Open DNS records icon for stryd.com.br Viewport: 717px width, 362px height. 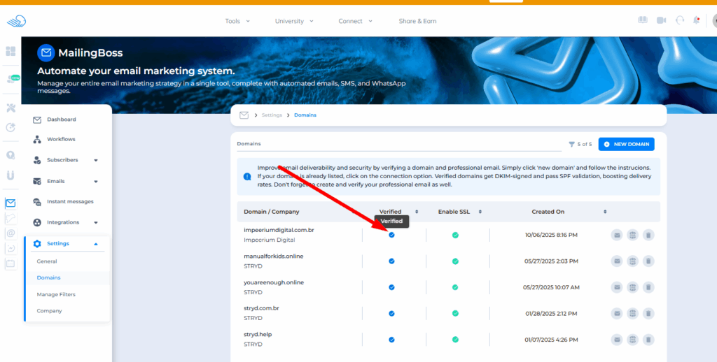click(632, 313)
